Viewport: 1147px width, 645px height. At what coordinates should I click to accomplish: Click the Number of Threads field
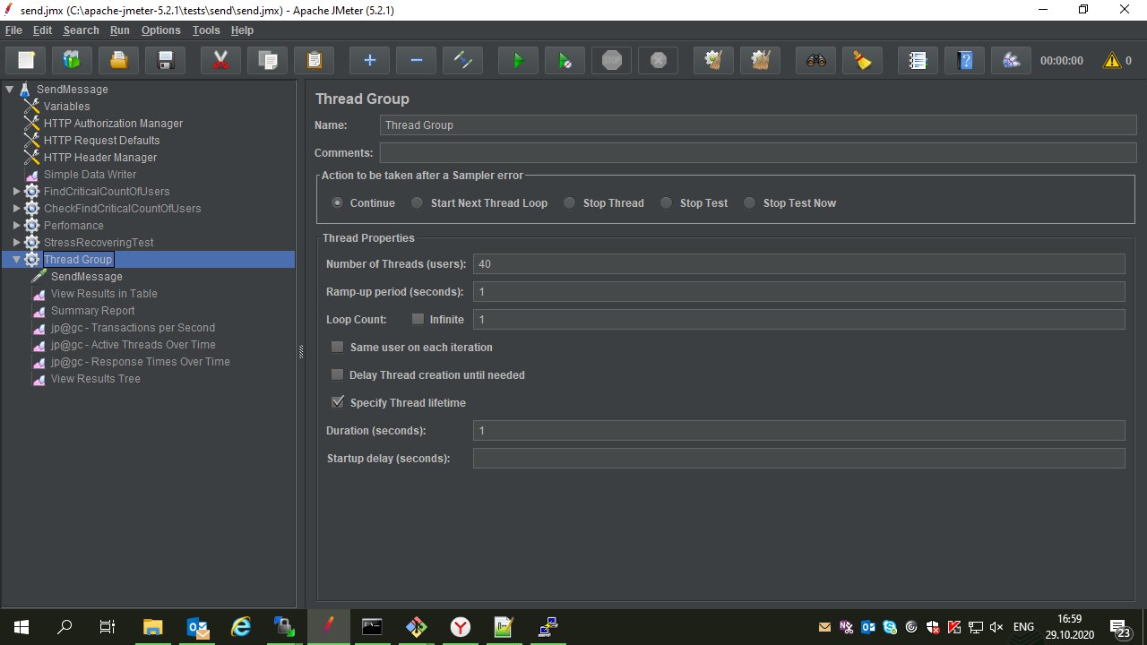pos(798,264)
